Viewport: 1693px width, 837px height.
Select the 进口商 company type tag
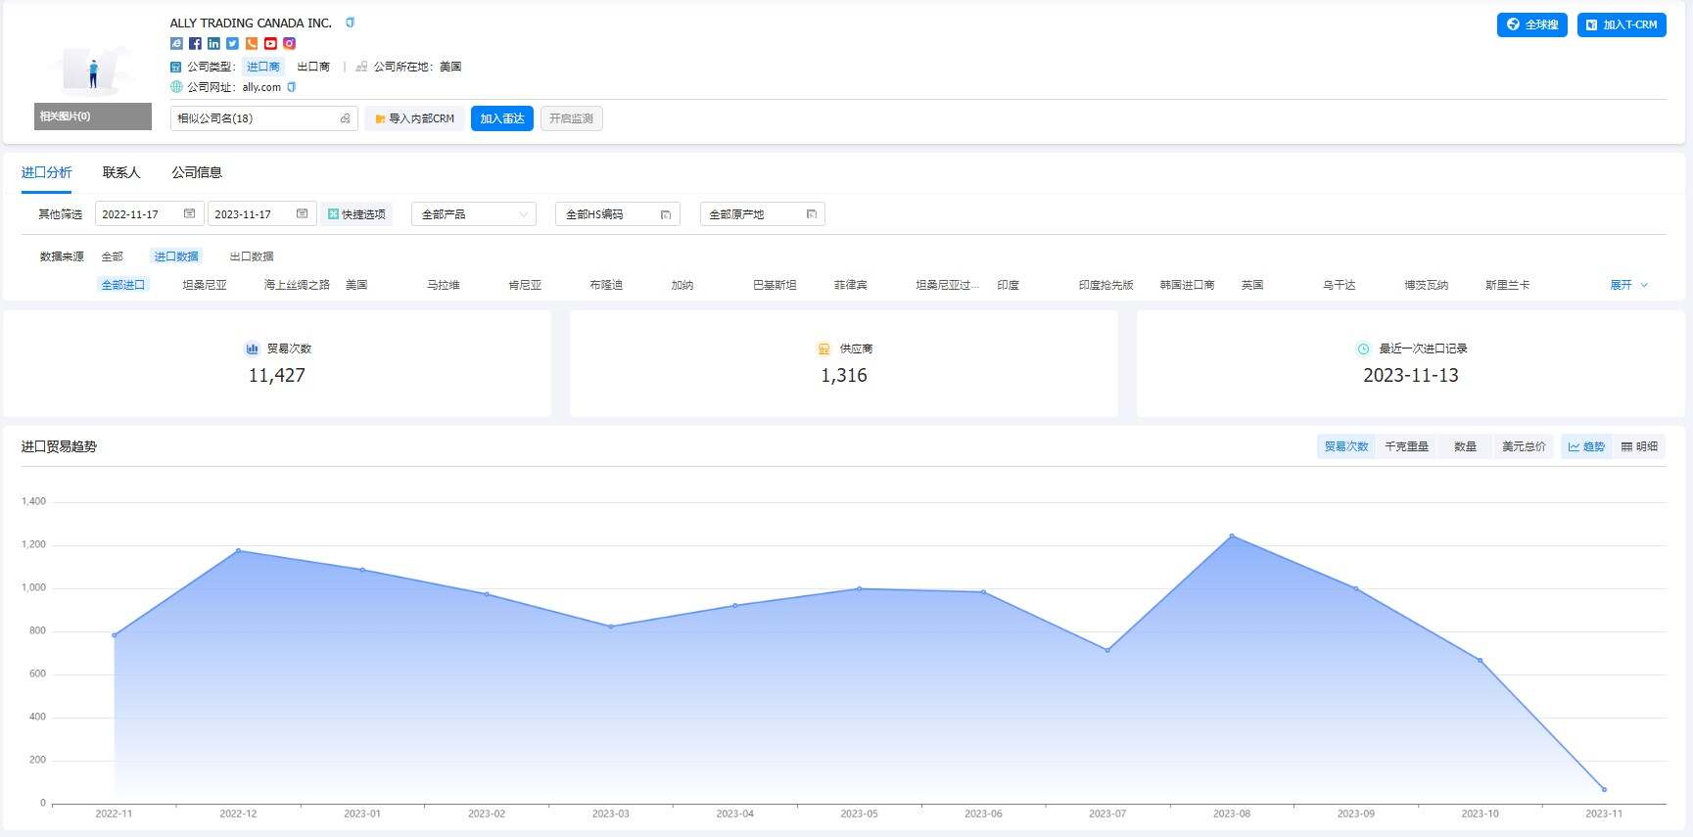pyautogui.click(x=262, y=67)
